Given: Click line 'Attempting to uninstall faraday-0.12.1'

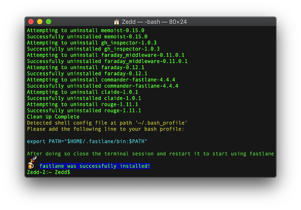Looking at the screenshot, I should click(x=86, y=68).
